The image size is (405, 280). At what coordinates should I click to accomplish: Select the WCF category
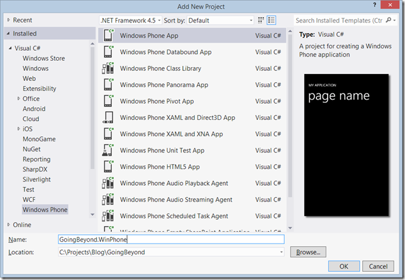[29, 200]
